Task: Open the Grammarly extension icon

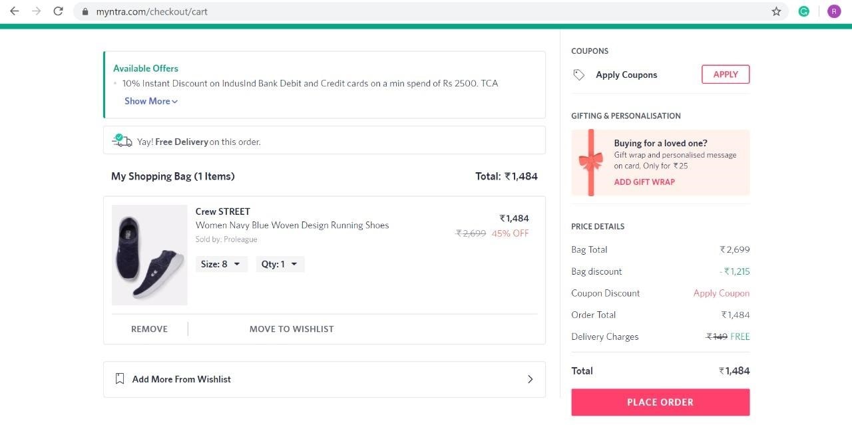Action: click(x=804, y=11)
